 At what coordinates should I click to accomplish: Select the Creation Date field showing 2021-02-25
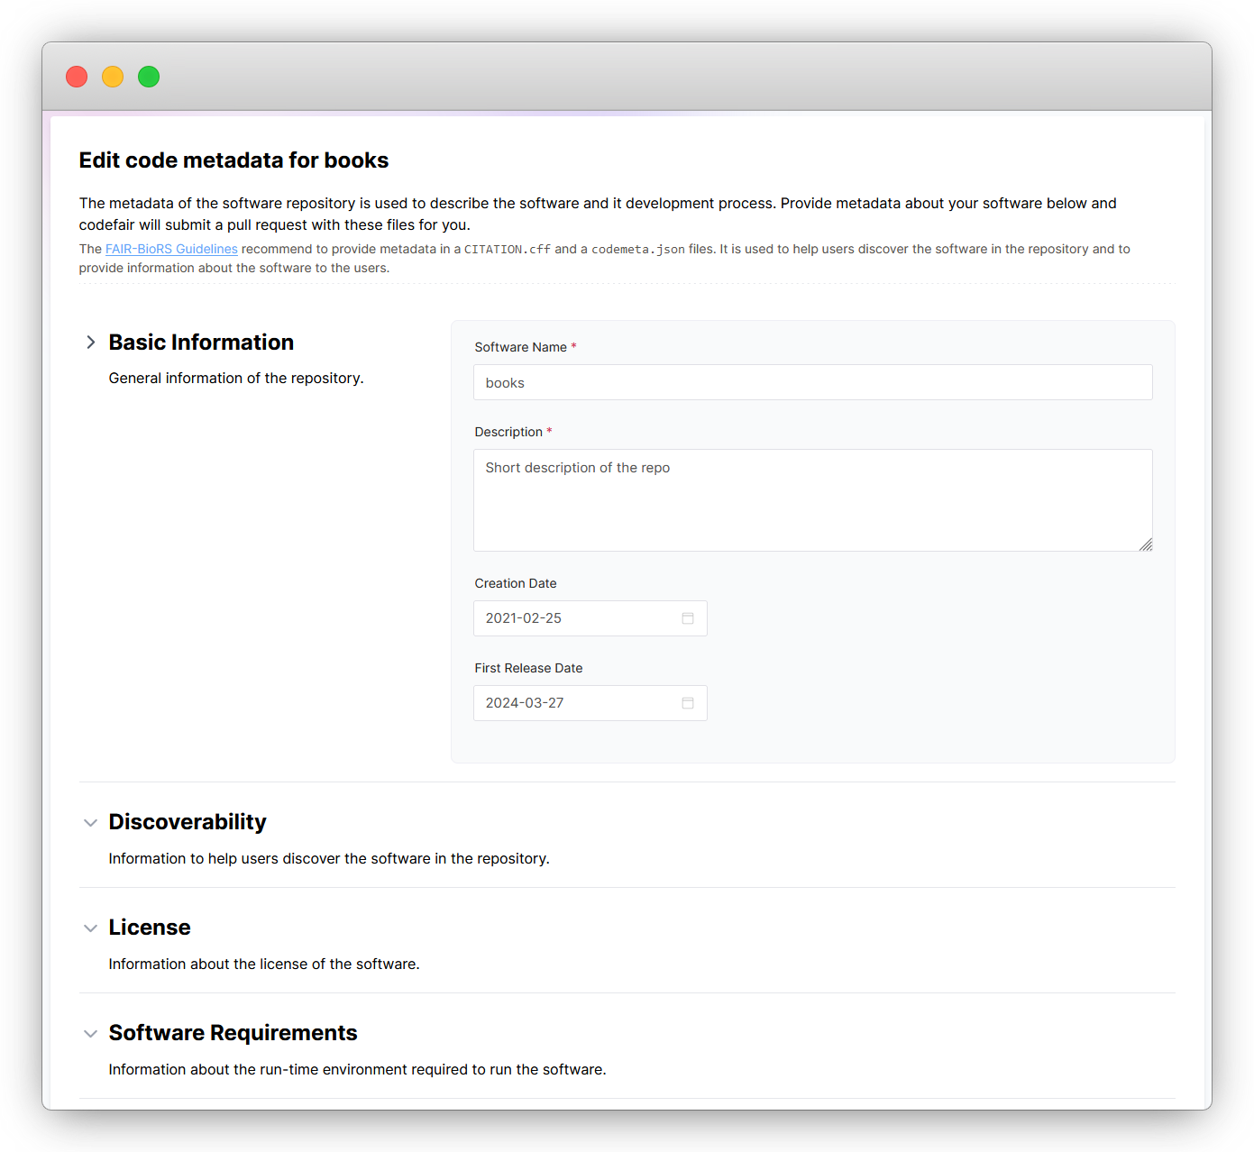pyautogui.click(x=577, y=618)
